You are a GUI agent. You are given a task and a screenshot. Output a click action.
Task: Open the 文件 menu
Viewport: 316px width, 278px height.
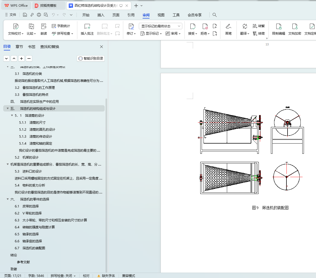10,15
